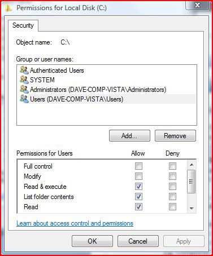The image size is (213, 256).
Task: Click the SYSTEM group icon
Action: coord(24,80)
